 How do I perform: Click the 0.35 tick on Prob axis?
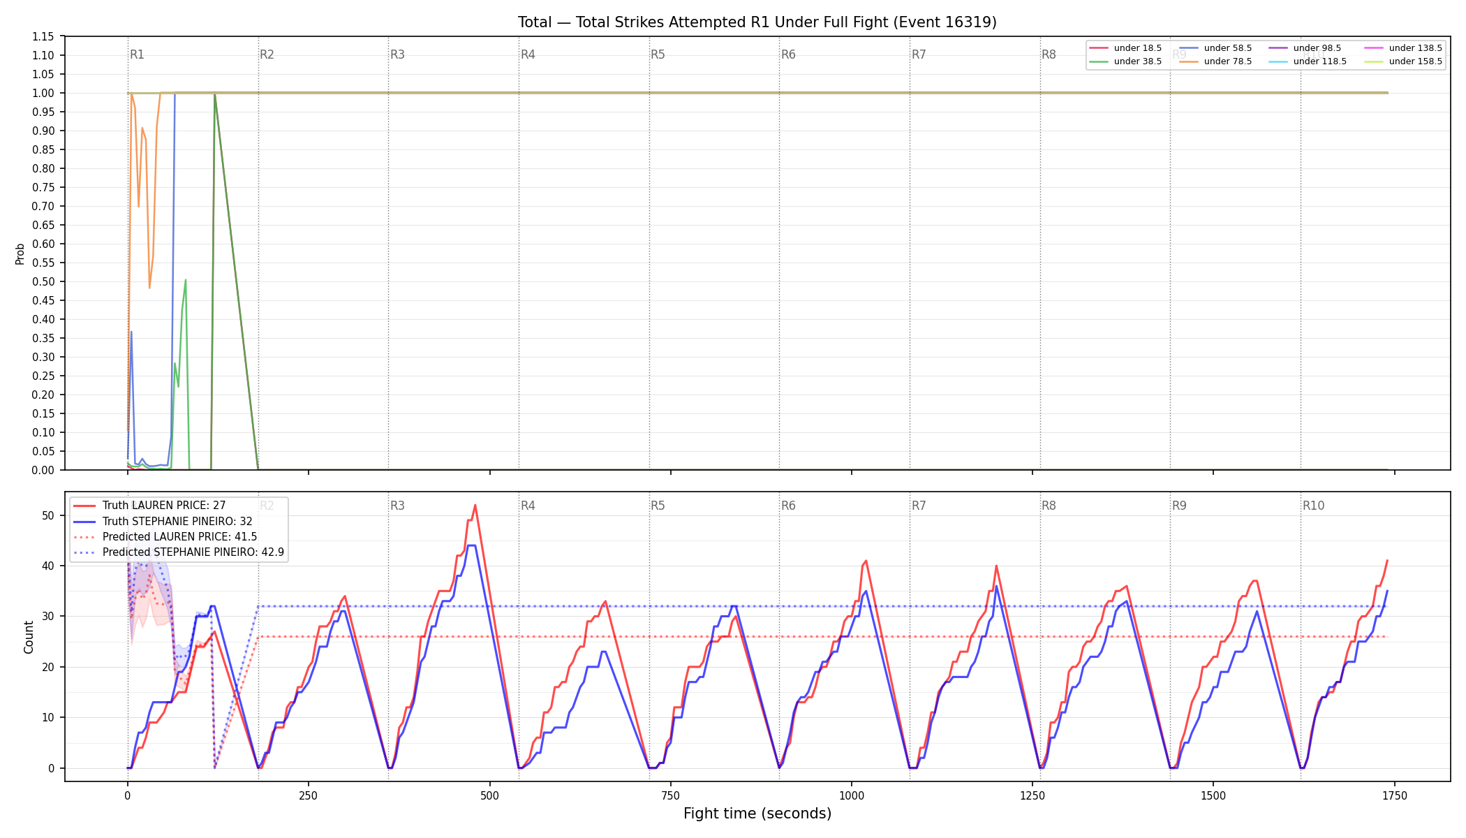tap(43, 338)
